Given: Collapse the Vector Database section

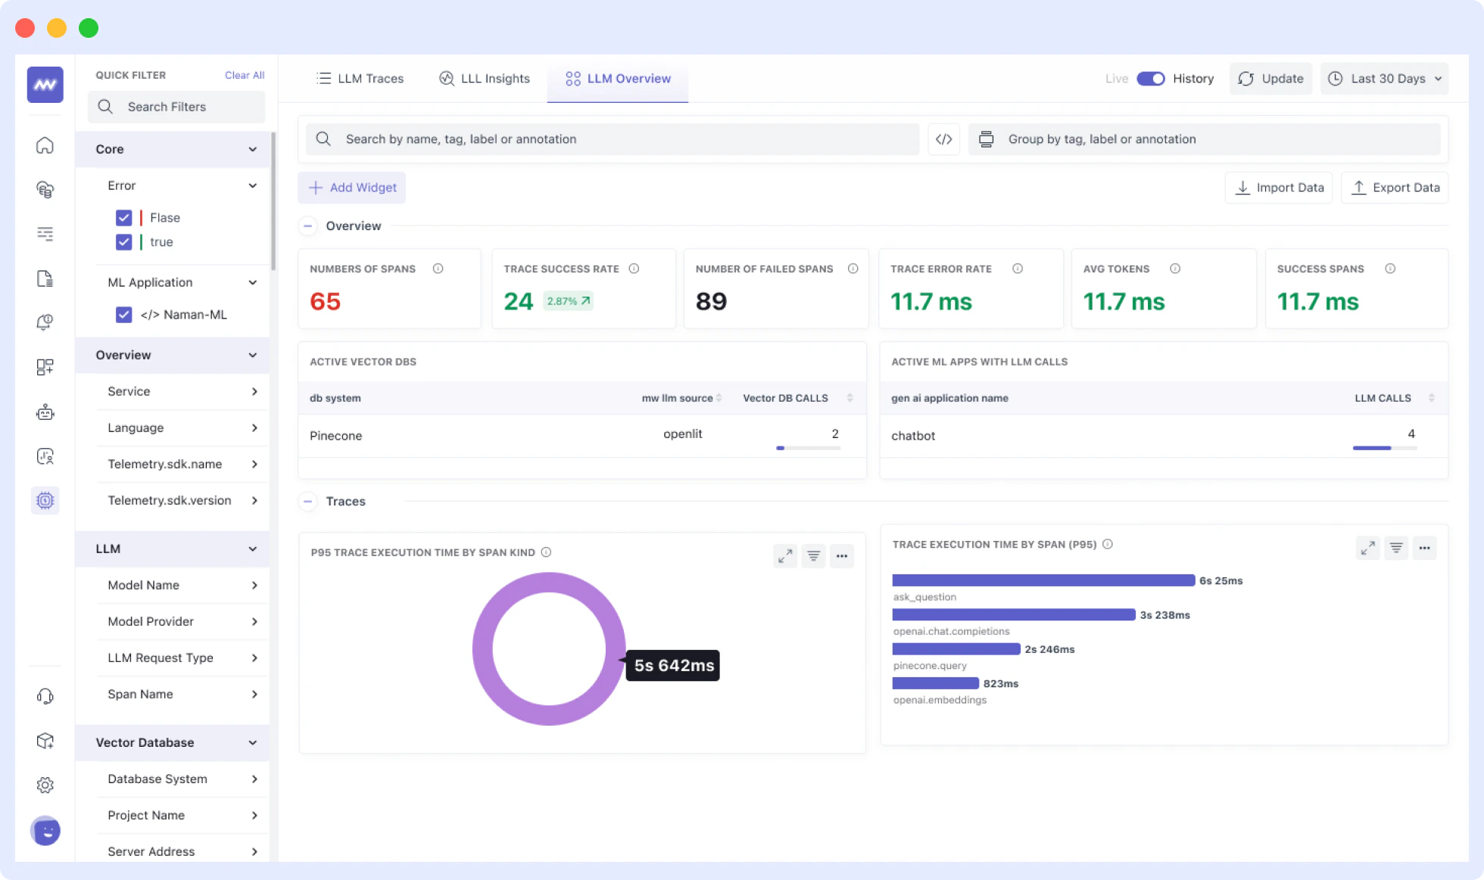Looking at the screenshot, I should [252, 743].
